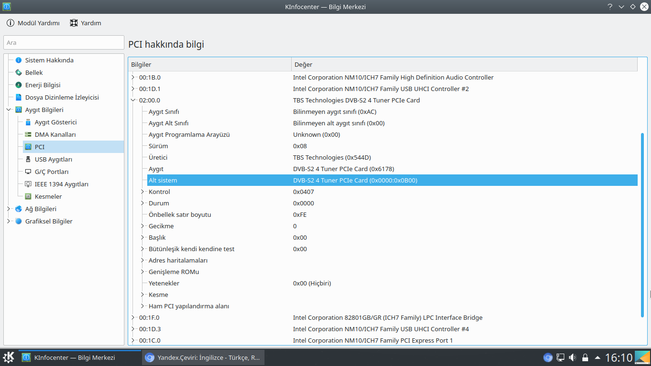This screenshot has height=366, width=651.
Task: Click the Aygıt Gösterici icon
Action: [28, 122]
